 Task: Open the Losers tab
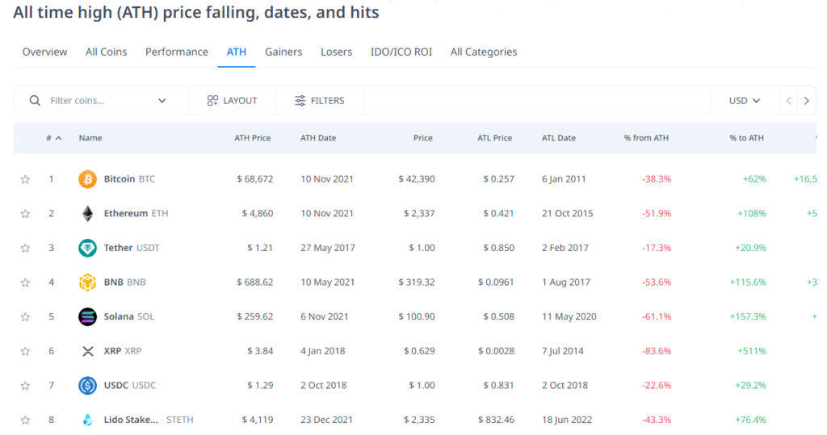pyautogui.click(x=337, y=52)
